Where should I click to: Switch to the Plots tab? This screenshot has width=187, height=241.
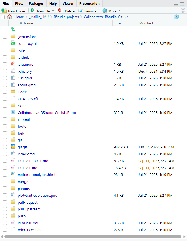(19, 4)
